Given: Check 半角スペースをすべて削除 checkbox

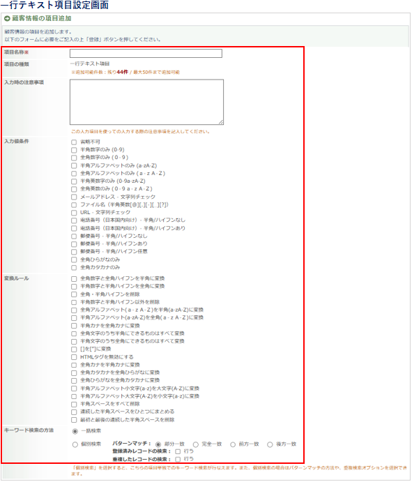Looking at the screenshot, I should point(74,405).
